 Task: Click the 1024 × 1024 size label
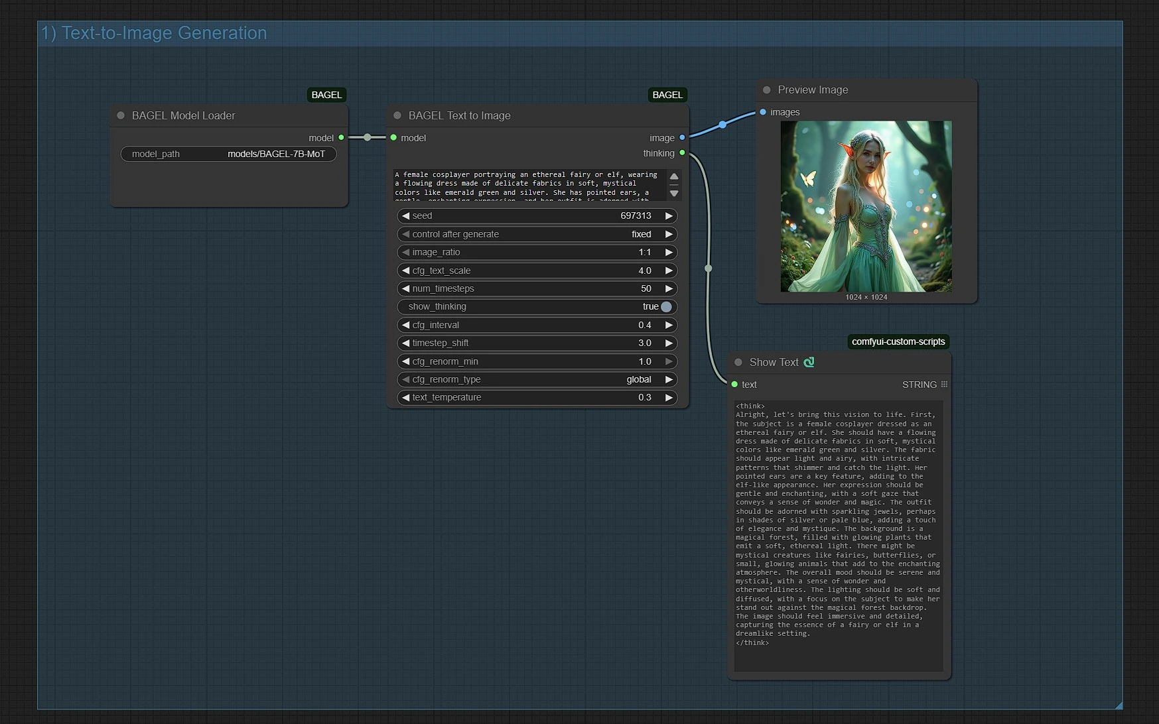coord(866,297)
